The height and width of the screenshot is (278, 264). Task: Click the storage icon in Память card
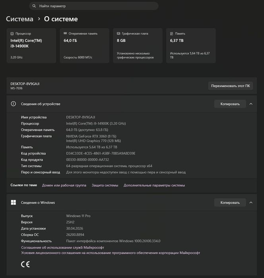[172, 33]
